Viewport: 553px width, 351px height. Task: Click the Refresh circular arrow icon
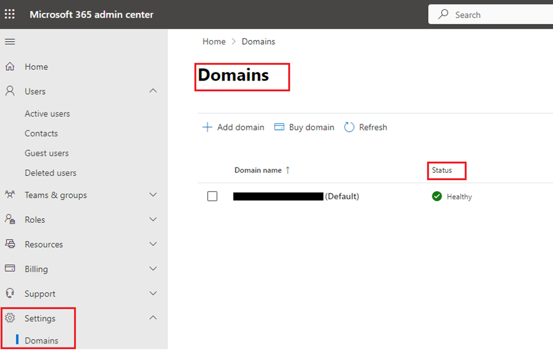(x=349, y=127)
